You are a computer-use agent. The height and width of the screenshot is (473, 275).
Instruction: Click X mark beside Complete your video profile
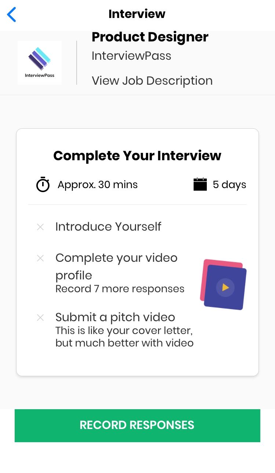pos(40,258)
